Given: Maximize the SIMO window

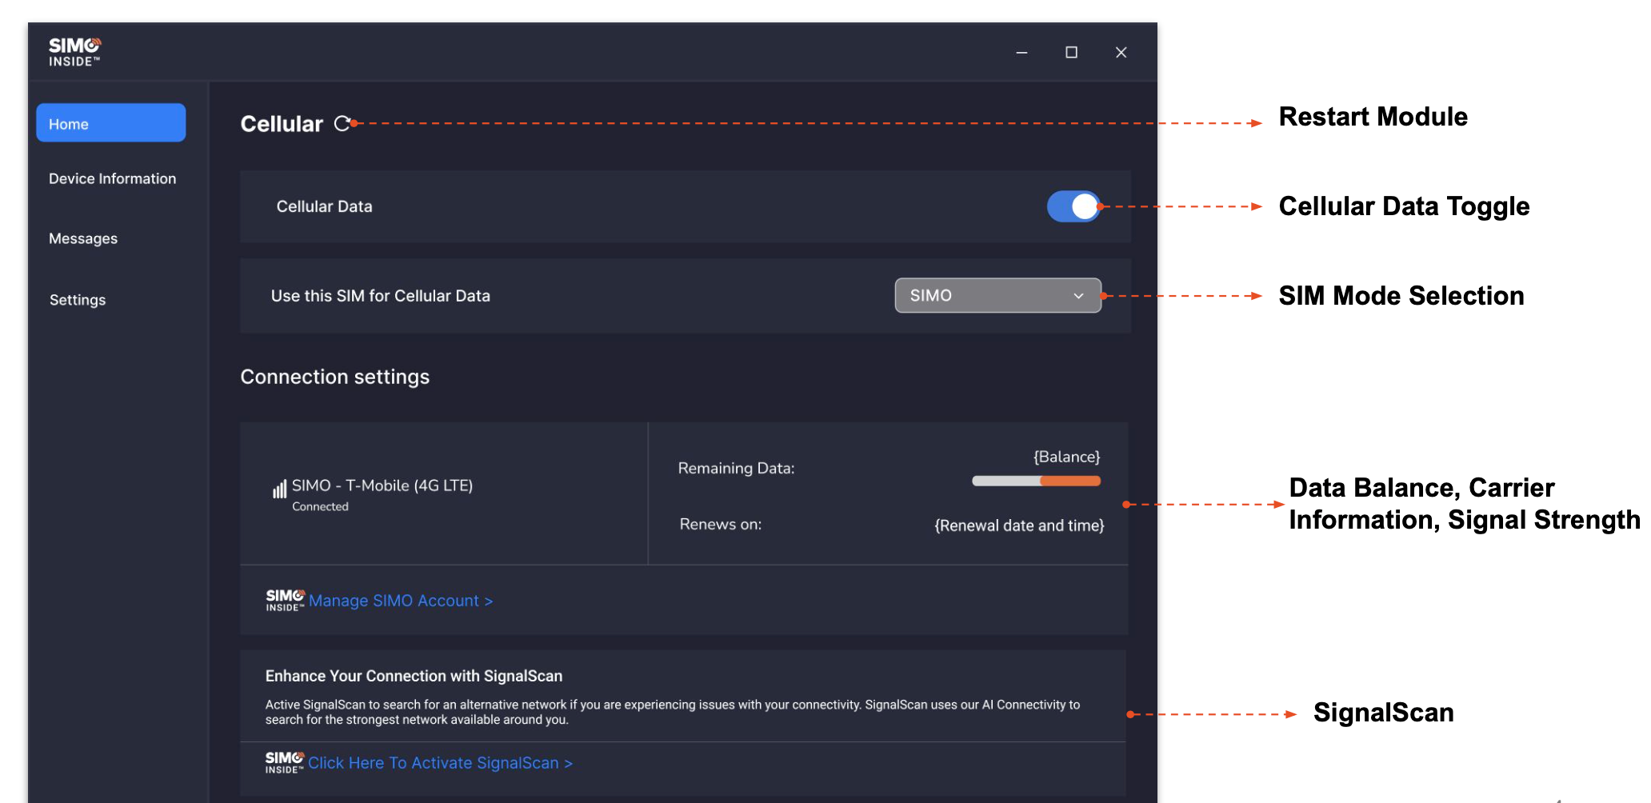Looking at the screenshot, I should [x=1071, y=53].
